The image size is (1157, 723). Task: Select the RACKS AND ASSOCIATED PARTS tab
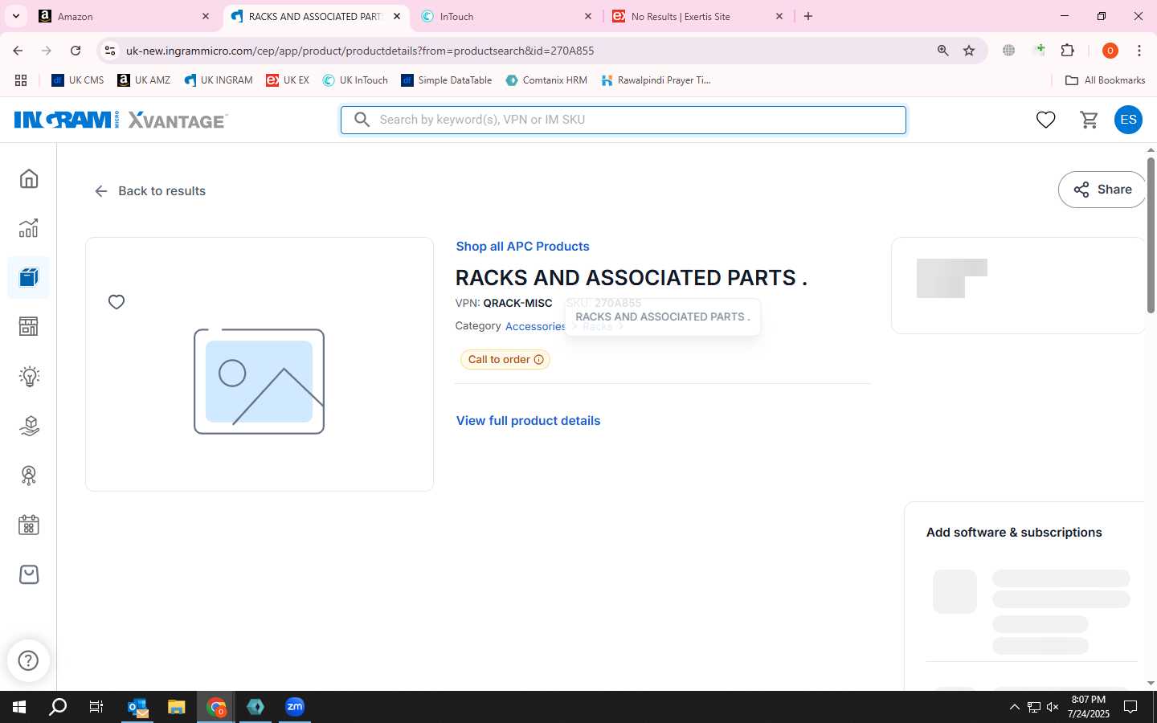click(x=316, y=16)
